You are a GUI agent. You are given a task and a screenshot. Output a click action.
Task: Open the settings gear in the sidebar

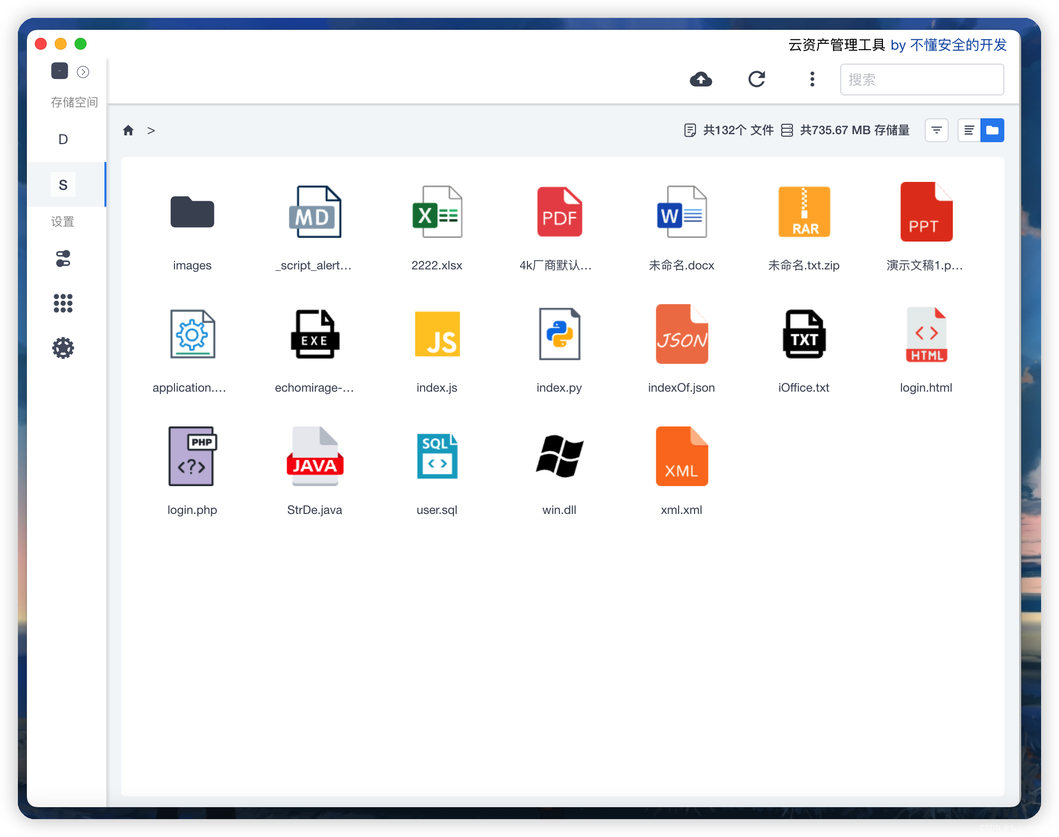(x=63, y=348)
